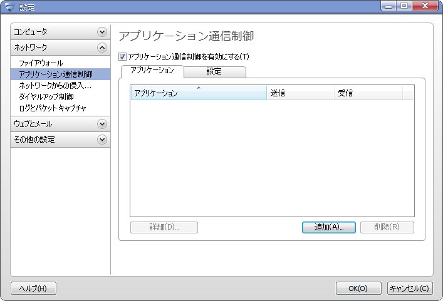Switch to the 設定 tab

click(215, 72)
